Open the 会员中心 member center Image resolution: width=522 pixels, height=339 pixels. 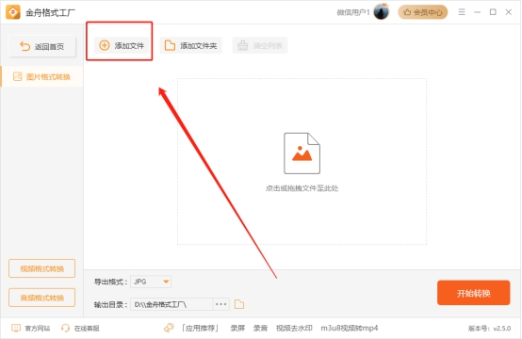[423, 12]
